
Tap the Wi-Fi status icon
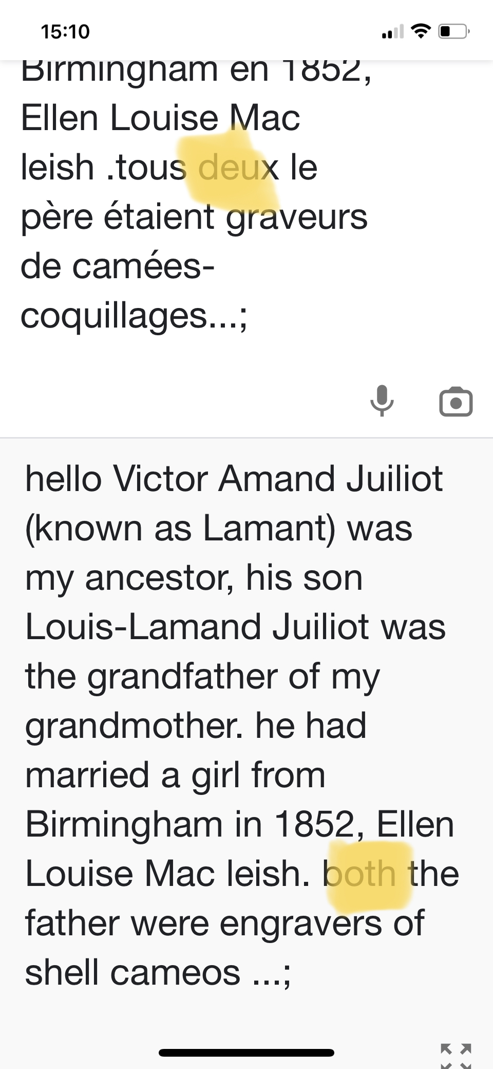[421, 32]
